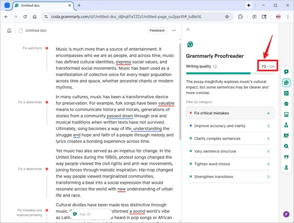This screenshot has height=223, width=294.
Task: Click the 73 / 100 writing score
Action: pyautogui.click(x=268, y=67)
